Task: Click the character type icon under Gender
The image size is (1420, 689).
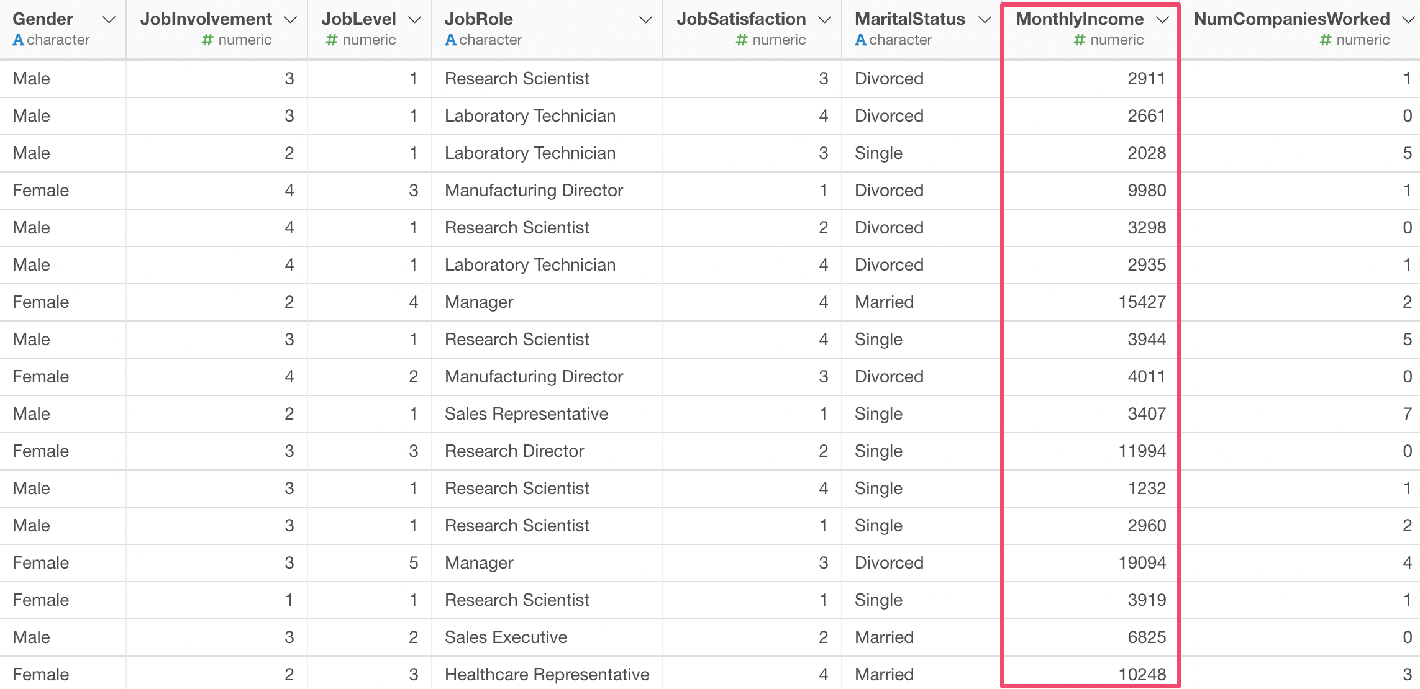Action: [x=19, y=40]
